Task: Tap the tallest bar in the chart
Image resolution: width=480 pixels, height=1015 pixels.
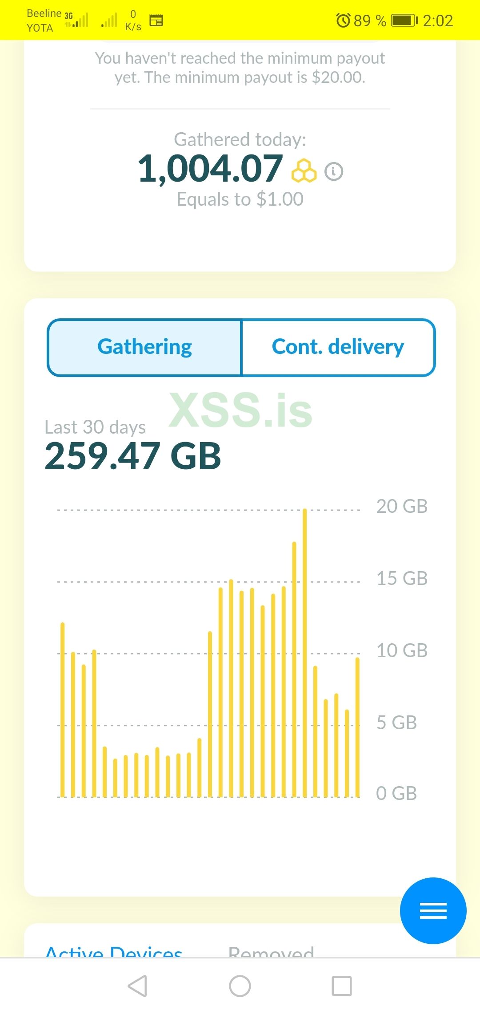Action: (305, 652)
